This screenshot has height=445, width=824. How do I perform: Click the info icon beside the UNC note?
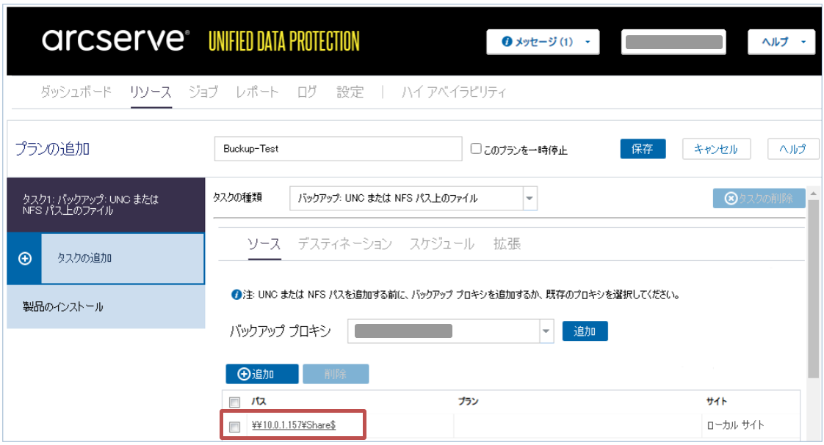[236, 295]
